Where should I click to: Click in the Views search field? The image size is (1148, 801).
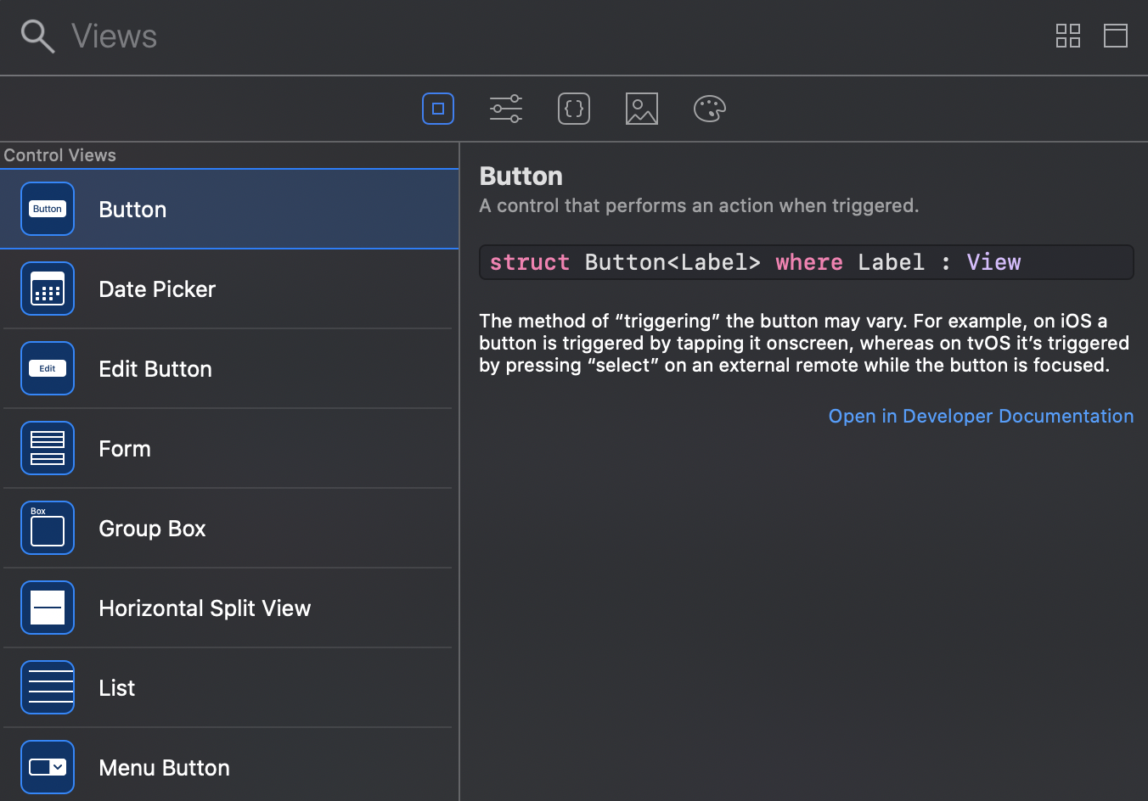tap(509, 36)
